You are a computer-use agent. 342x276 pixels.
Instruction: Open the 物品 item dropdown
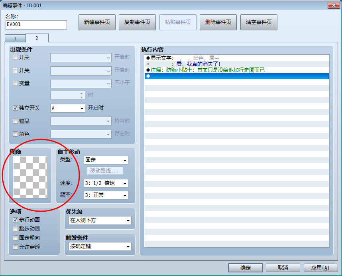(81, 121)
